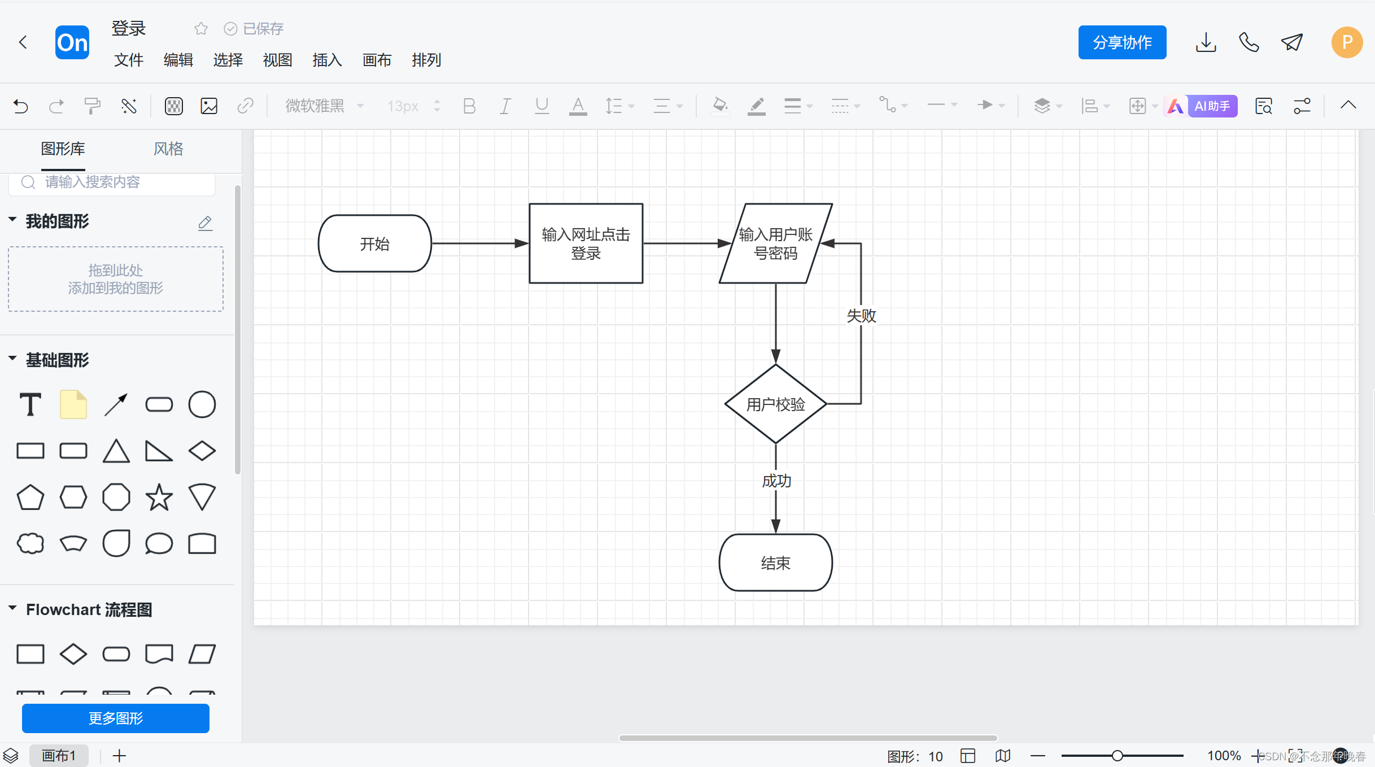The image size is (1375, 767).
Task: Select the star shape in 基础图形
Action: (x=159, y=497)
